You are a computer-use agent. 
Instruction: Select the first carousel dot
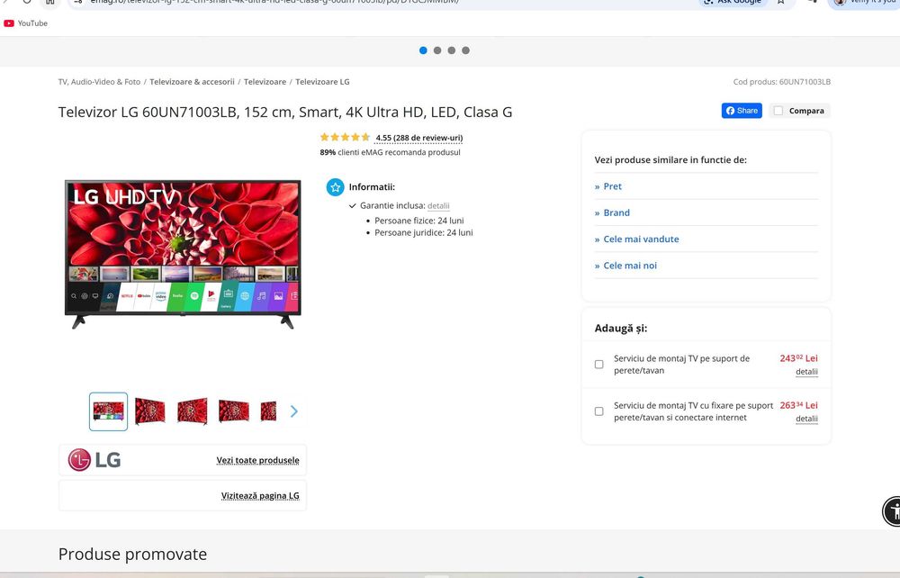[423, 50]
